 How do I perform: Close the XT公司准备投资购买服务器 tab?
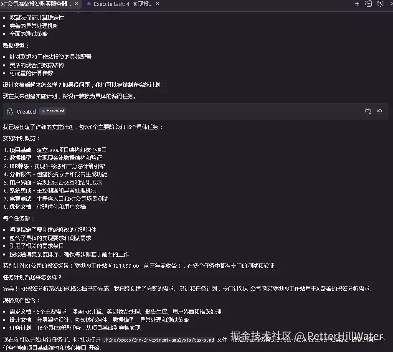pos(76,4)
